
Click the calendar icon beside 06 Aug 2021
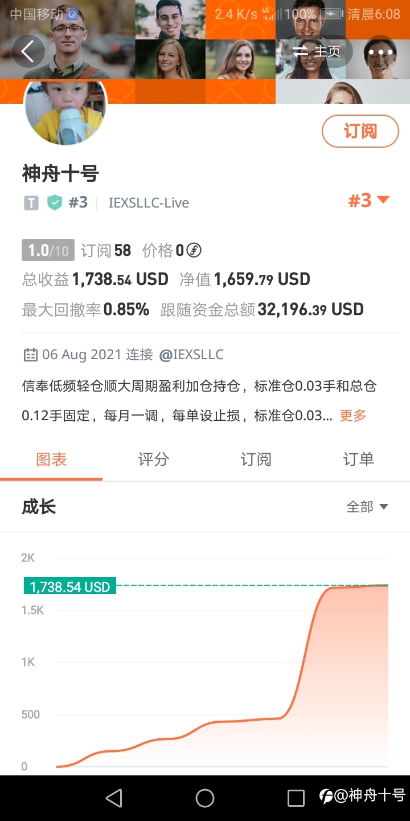(x=30, y=355)
